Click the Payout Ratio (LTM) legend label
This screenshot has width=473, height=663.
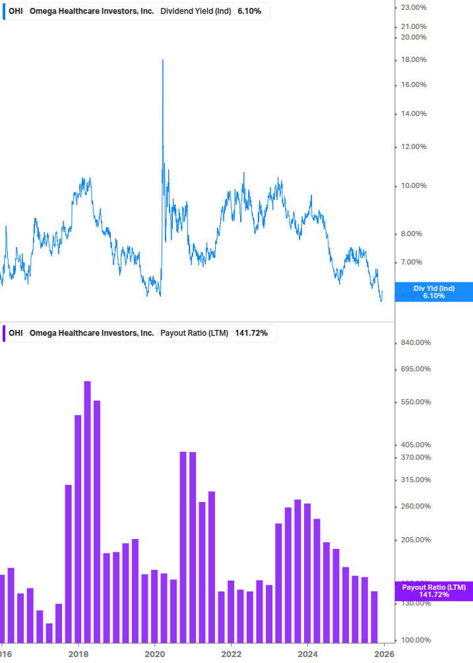(x=194, y=333)
